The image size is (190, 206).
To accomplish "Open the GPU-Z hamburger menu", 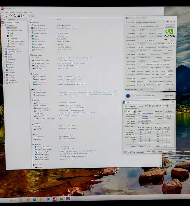I will (174, 22).
